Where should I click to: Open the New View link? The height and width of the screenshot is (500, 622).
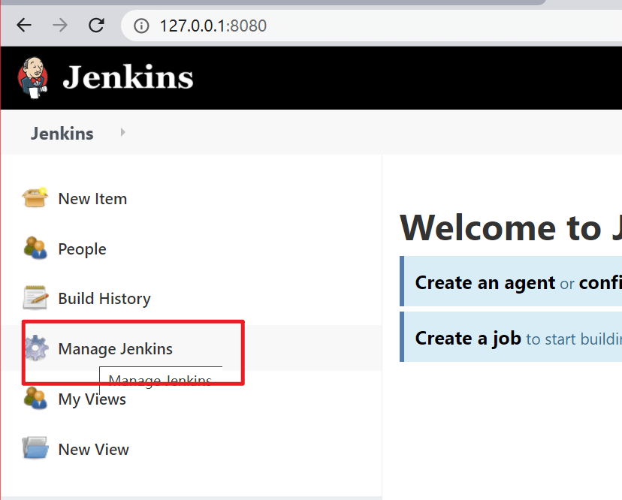point(94,450)
